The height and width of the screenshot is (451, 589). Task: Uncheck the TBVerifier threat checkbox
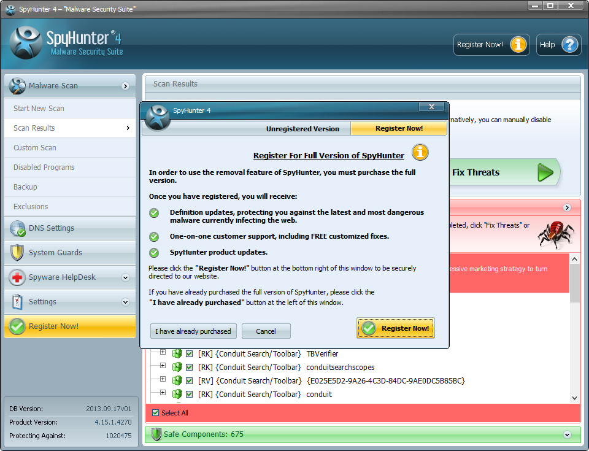(190, 354)
